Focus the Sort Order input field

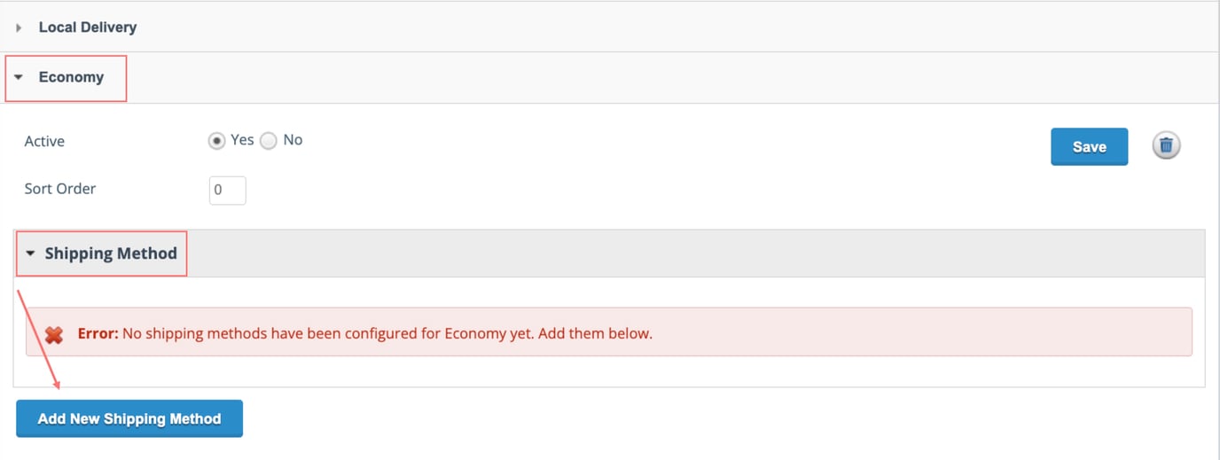pos(228,190)
